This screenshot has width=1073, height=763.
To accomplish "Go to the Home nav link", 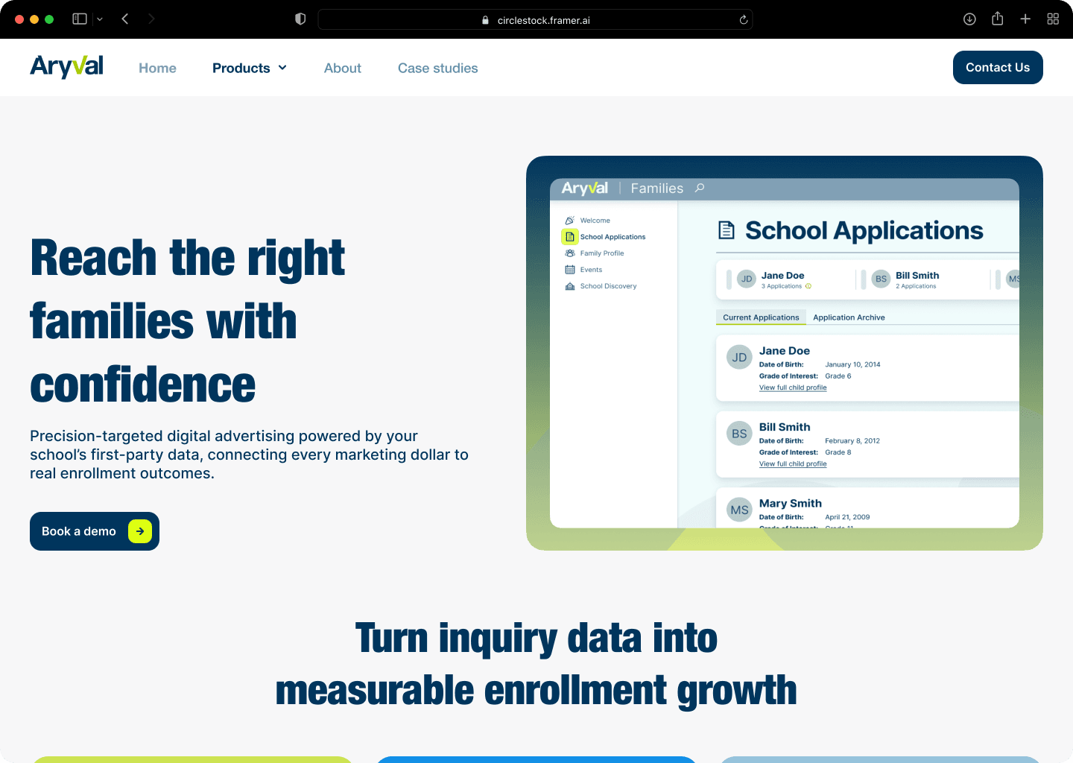I will (x=157, y=68).
